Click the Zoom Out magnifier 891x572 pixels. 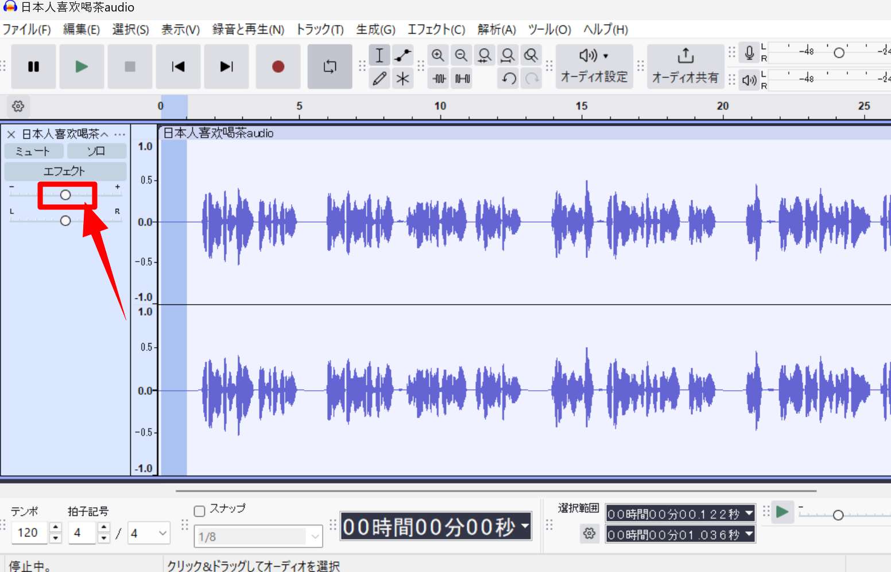pos(461,55)
